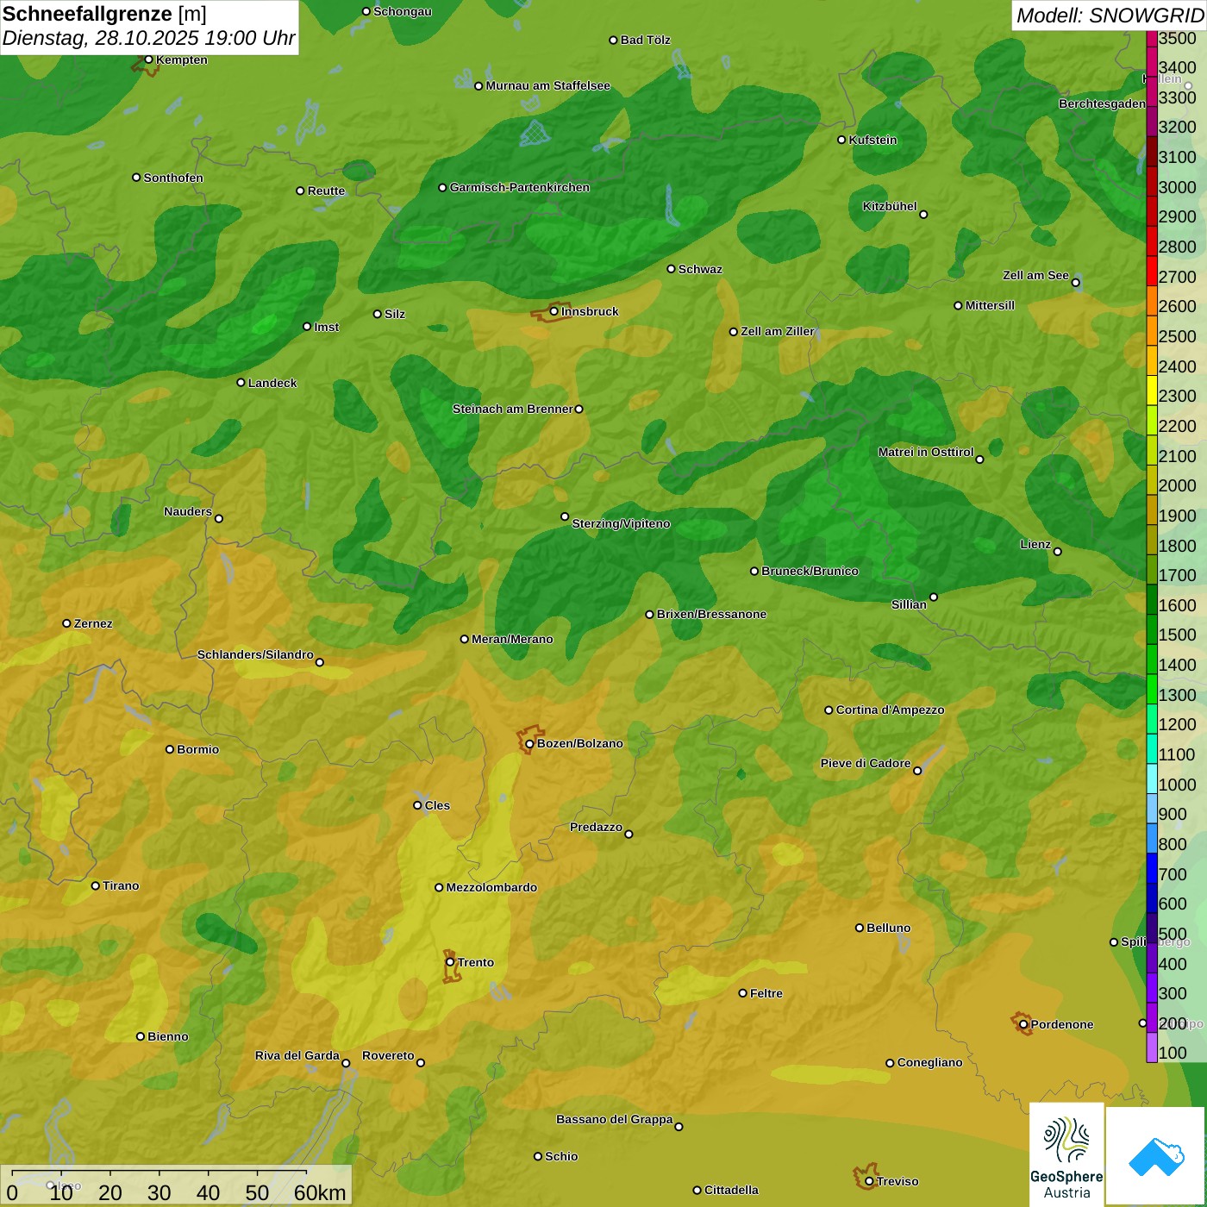Screen dimensions: 1207x1207
Task: Select the Bozen/Bolzano map marker
Action: [529, 744]
